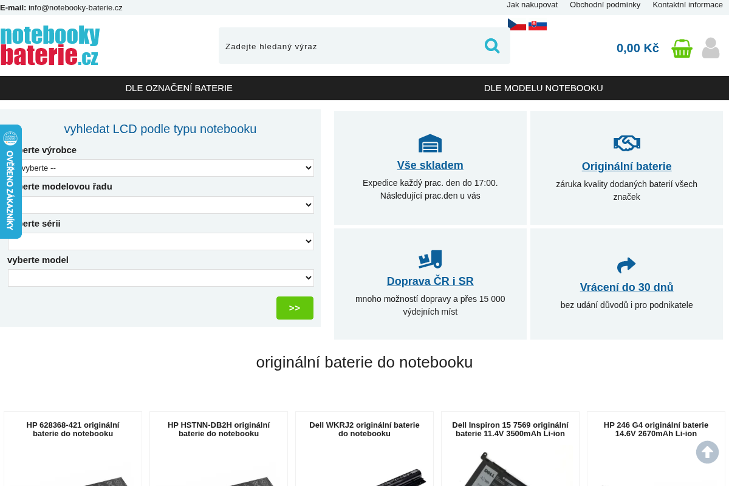The image size is (729, 486).
Task: Open the Vrácení do 30 dnů link
Action: coord(627,287)
